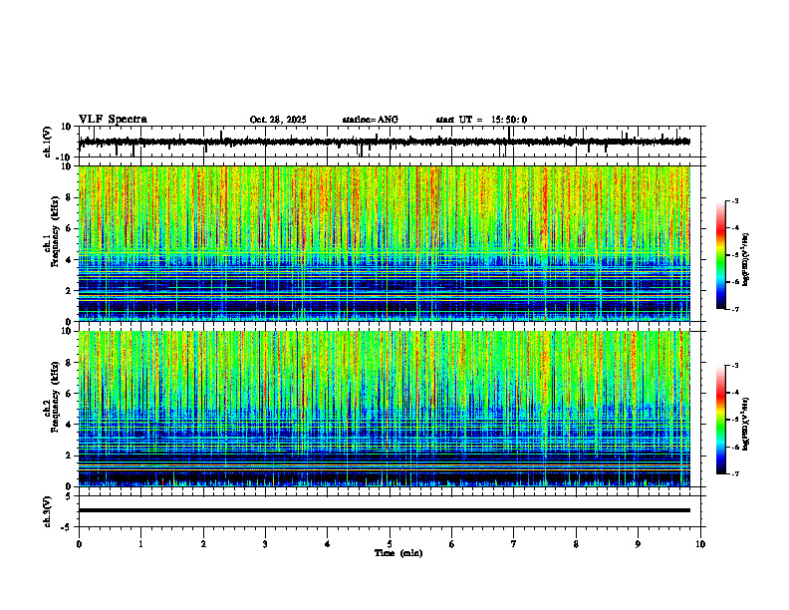Click the time axis tick label 0
Image resolution: width=789 pixels, height=610 pixels.
point(79,544)
